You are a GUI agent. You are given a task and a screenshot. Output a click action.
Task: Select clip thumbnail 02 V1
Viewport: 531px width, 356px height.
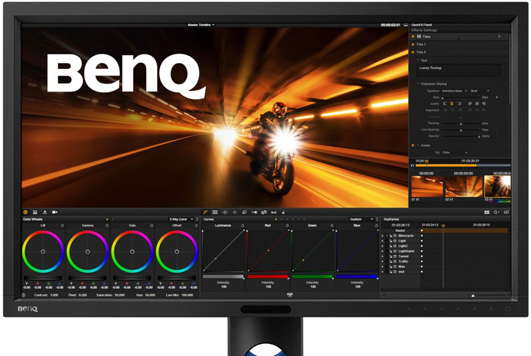pyautogui.click(x=463, y=186)
